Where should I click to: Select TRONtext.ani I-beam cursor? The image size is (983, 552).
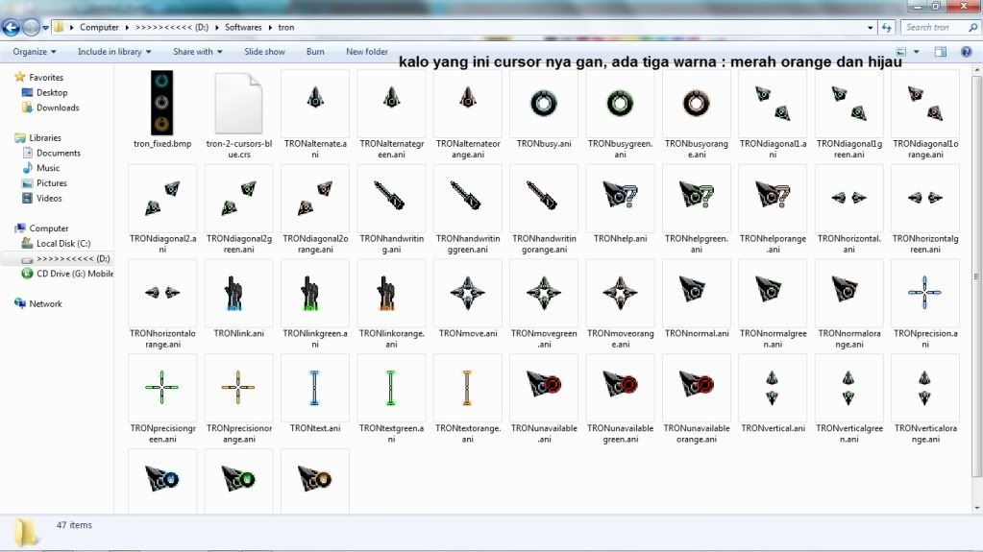click(x=315, y=387)
